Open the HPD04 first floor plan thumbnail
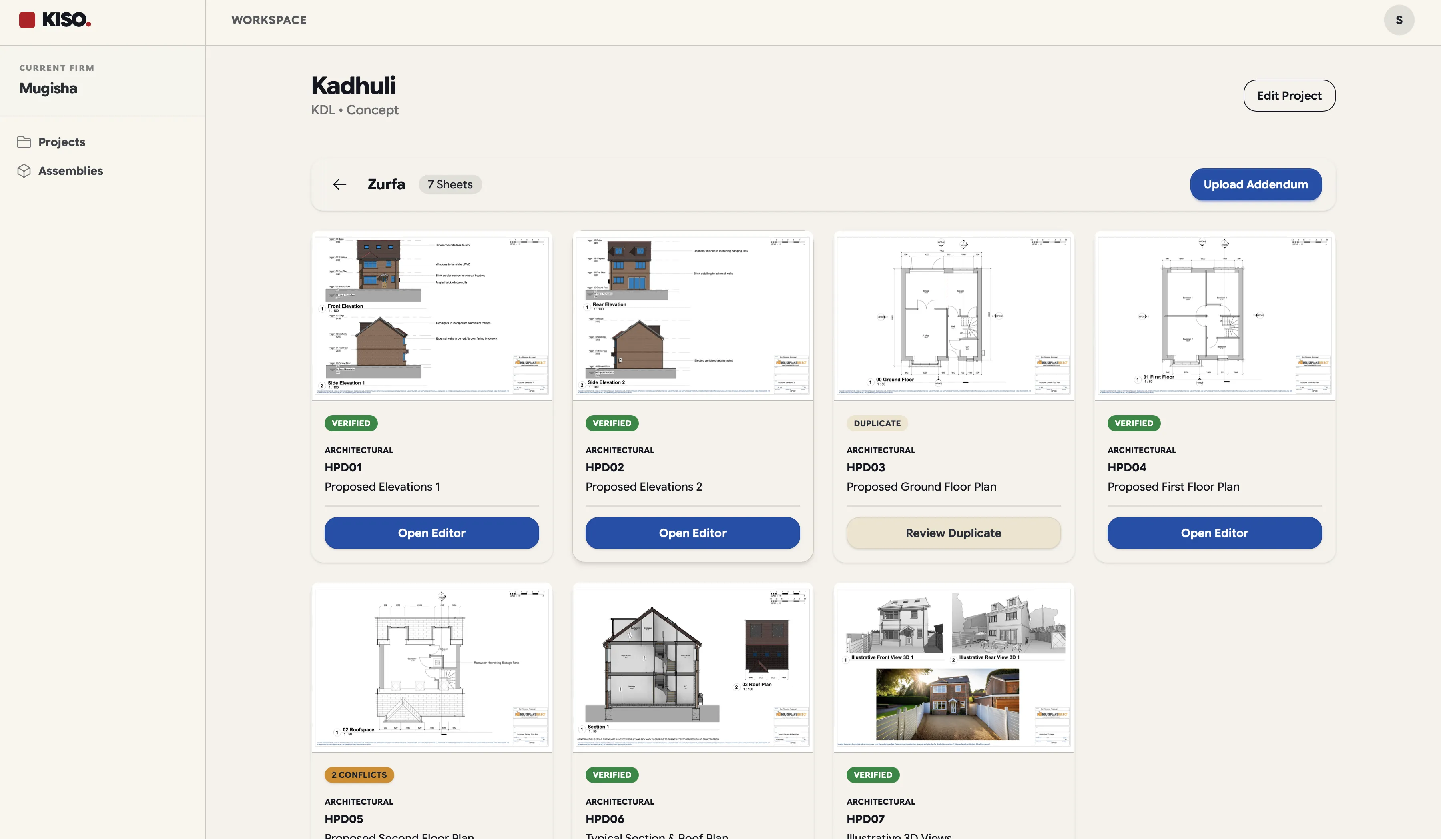Viewport: 1441px width, 839px height. pos(1214,316)
